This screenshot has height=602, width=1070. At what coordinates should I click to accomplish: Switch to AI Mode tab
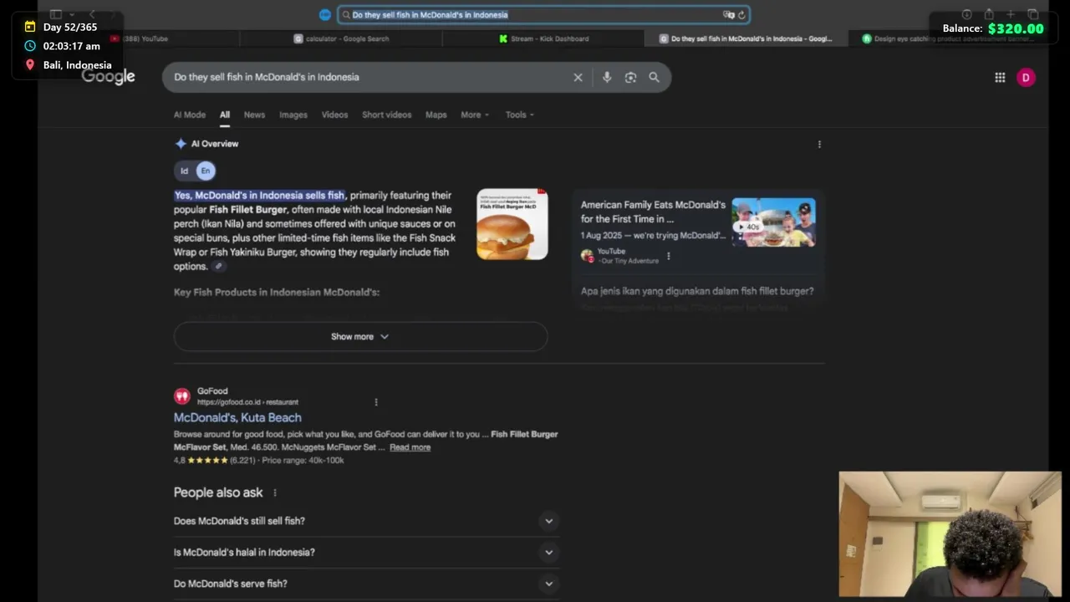(x=190, y=115)
